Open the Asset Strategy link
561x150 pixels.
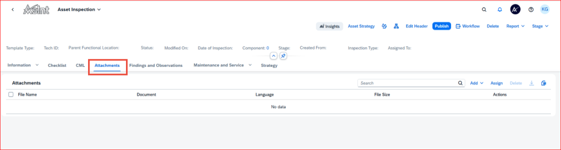point(361,26)
